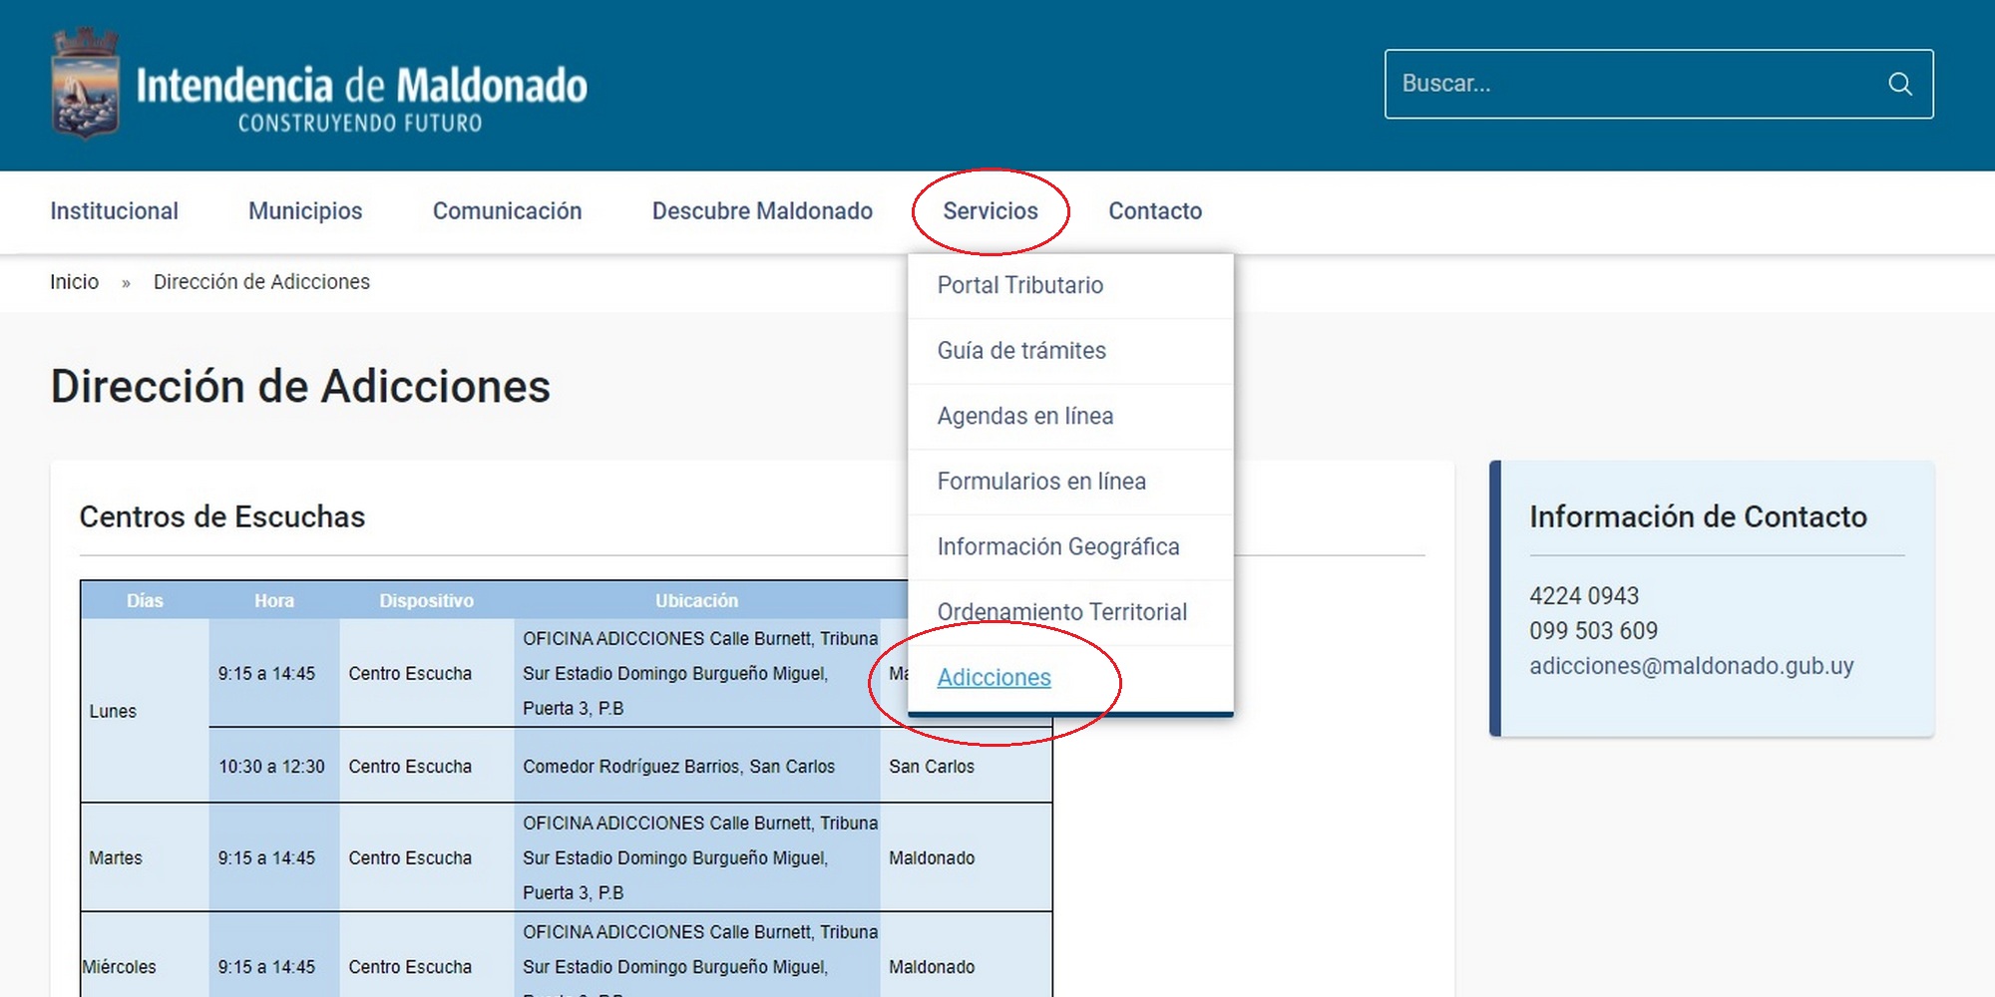Return to Inicio via breadcrumb
Image resolution: width=1995 pixels, height=997 pixels.
pos(74,282)
